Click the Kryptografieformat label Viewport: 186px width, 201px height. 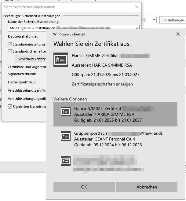[23, 36]
